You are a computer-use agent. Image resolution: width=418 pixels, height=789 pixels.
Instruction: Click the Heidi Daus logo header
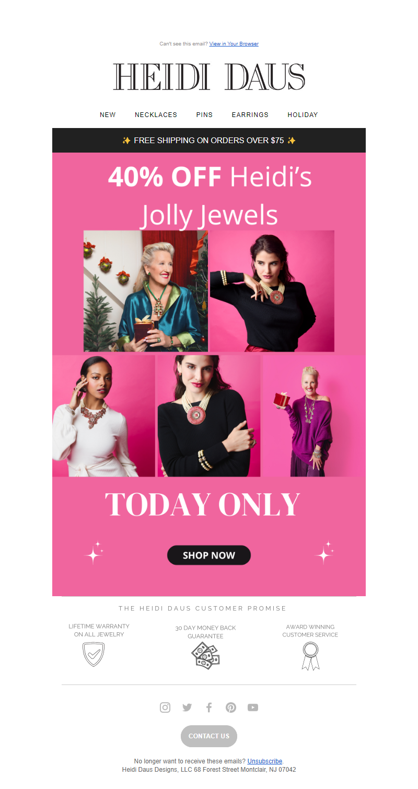[209, 77]
